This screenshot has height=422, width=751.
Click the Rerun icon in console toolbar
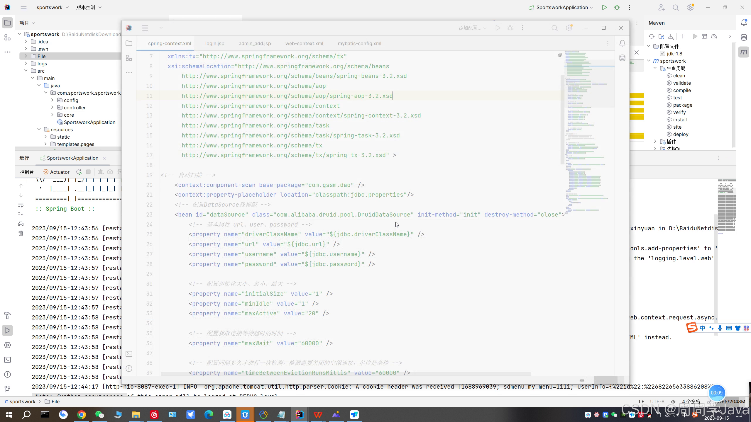coord(79,172)
